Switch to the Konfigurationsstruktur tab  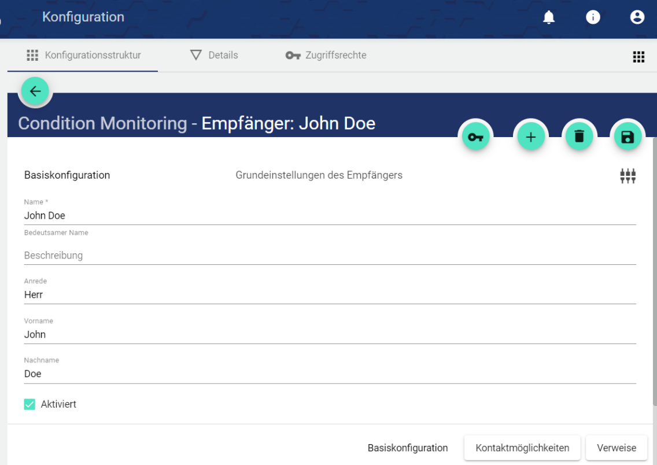tap(83, 56)
